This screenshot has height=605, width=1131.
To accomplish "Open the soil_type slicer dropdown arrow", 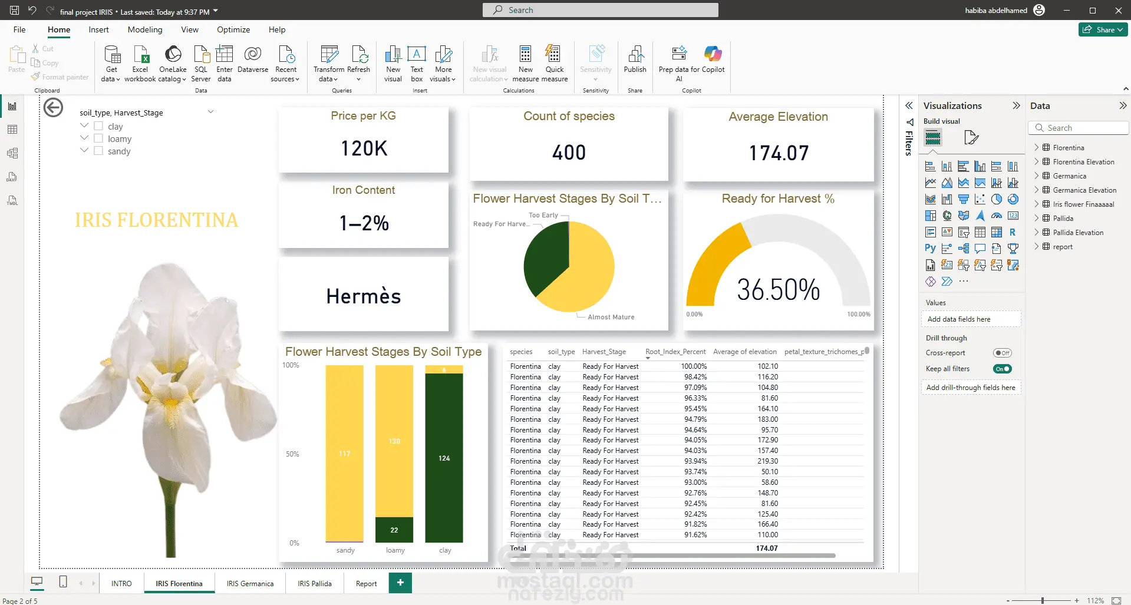I will [x=210, y=111].
